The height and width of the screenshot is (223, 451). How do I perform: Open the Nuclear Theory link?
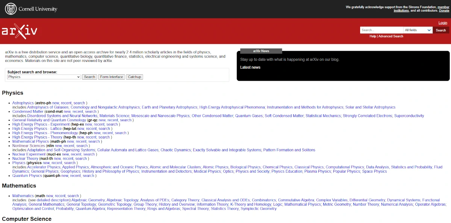25,159
